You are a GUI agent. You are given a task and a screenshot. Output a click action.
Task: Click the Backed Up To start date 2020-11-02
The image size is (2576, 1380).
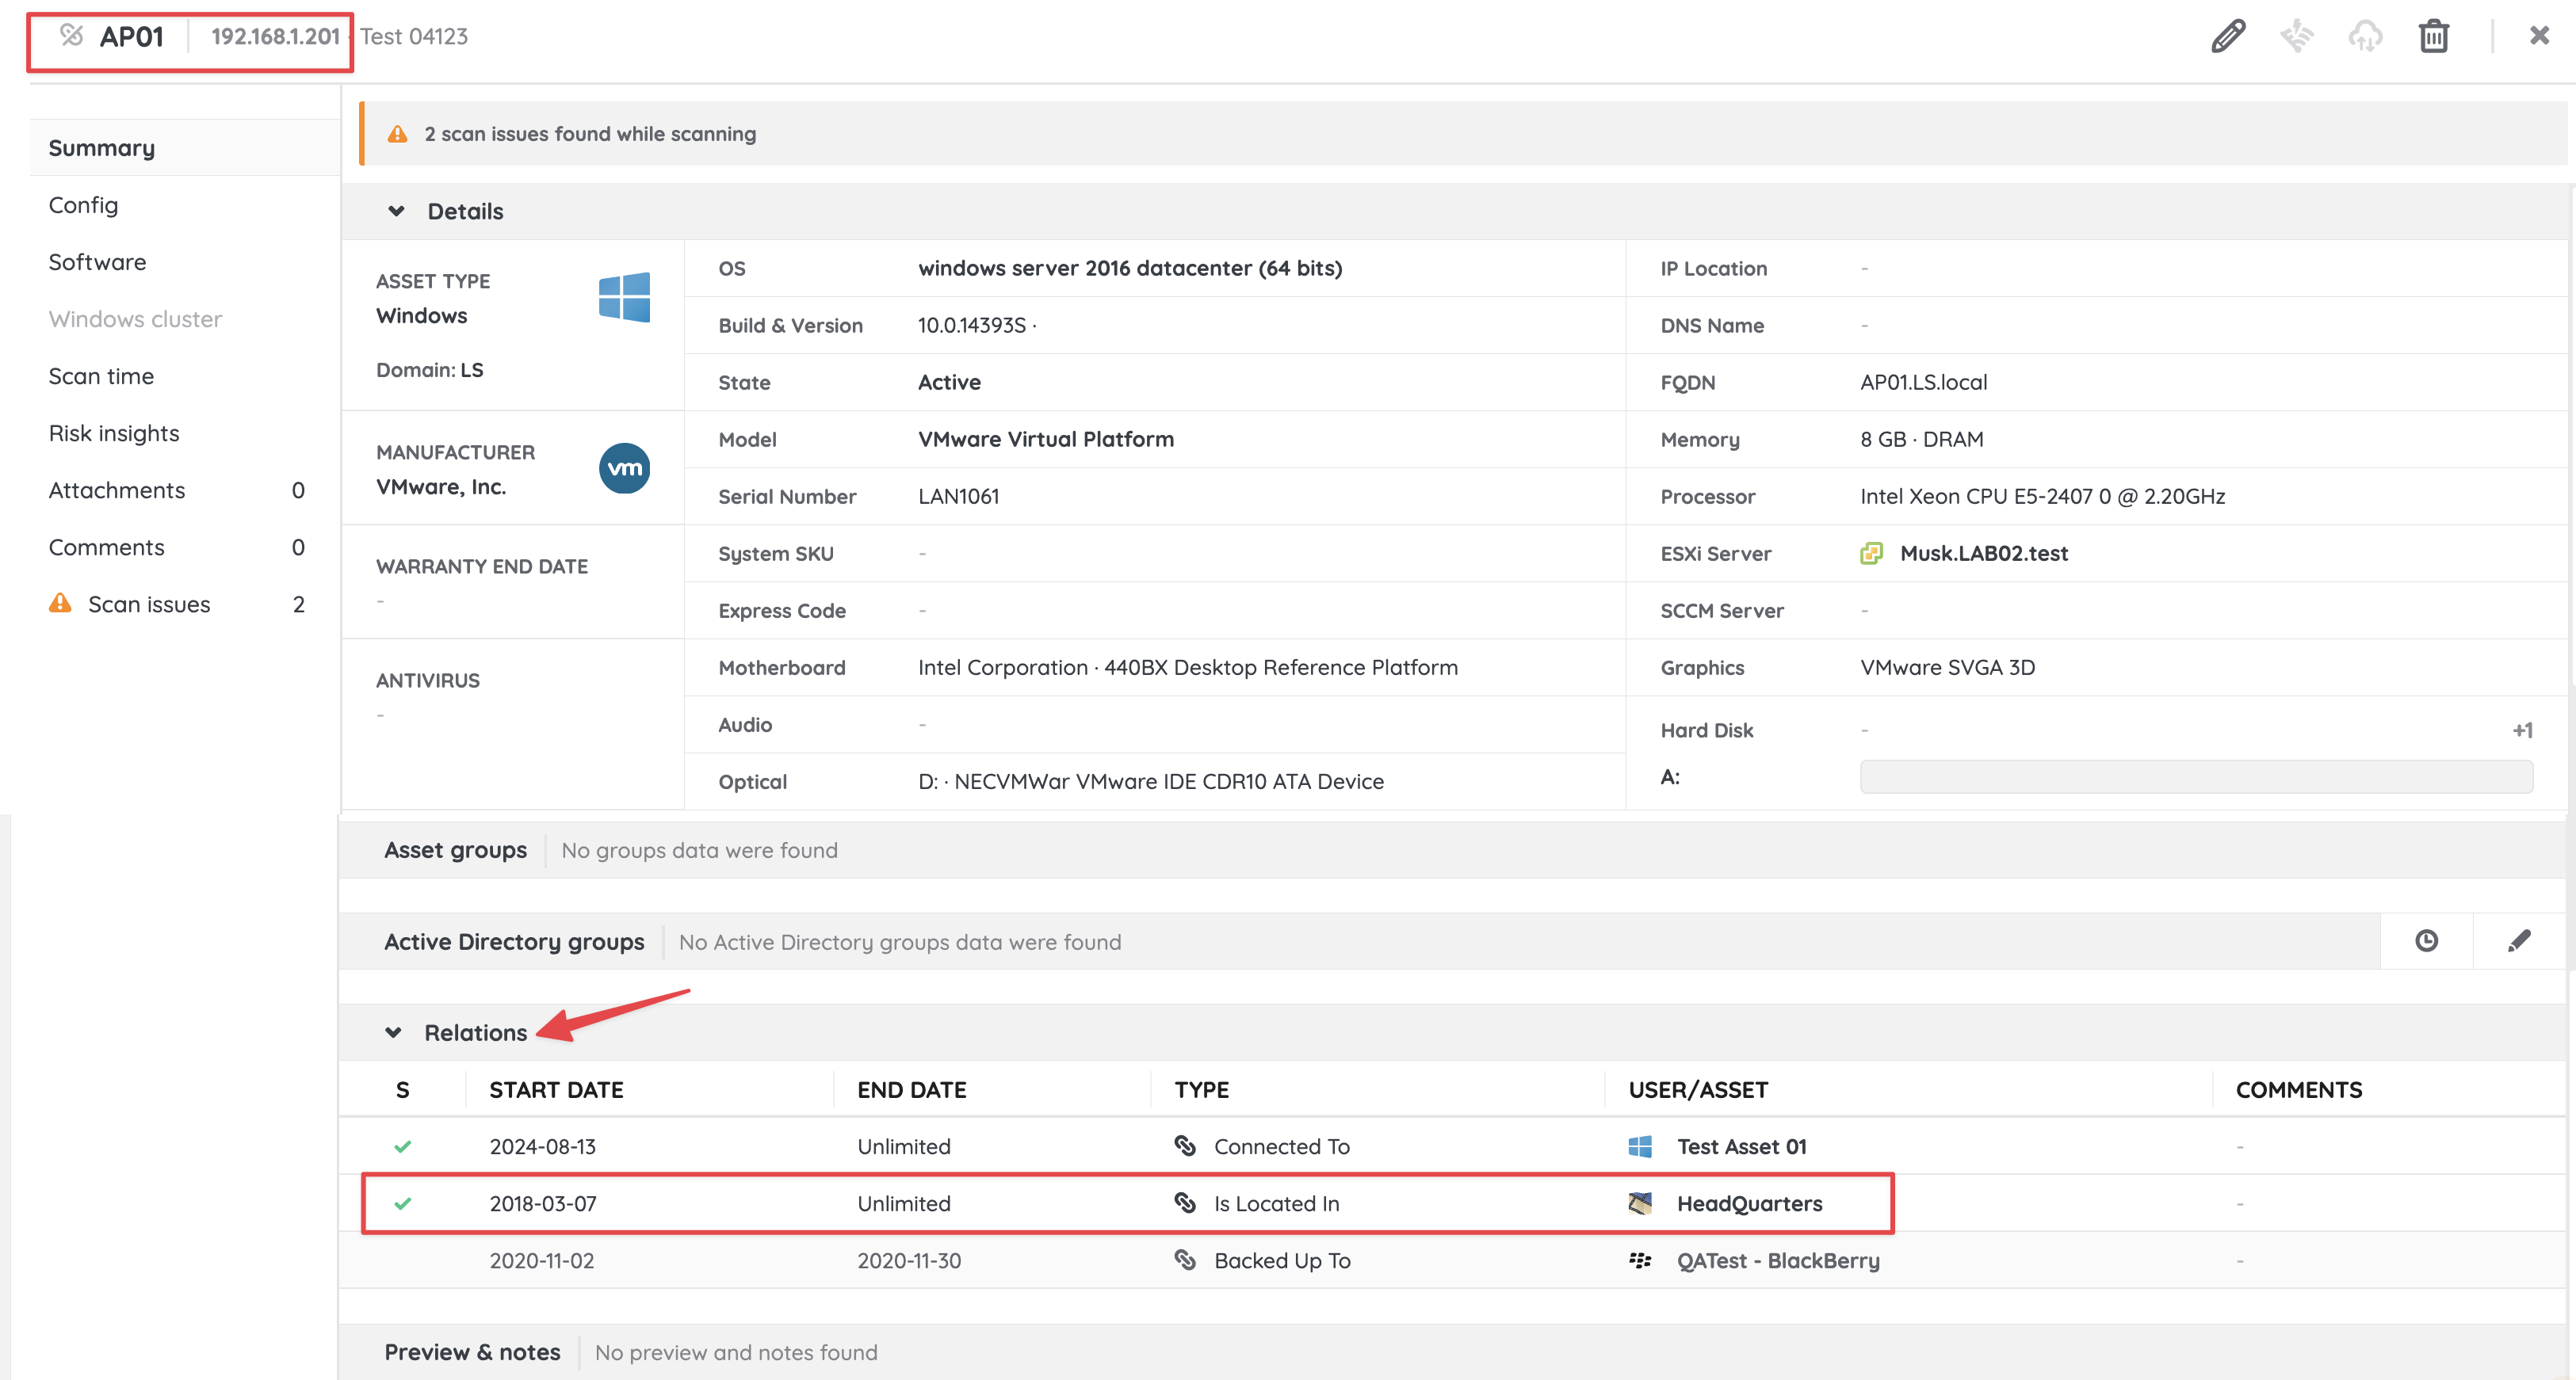pos(541,1260)
